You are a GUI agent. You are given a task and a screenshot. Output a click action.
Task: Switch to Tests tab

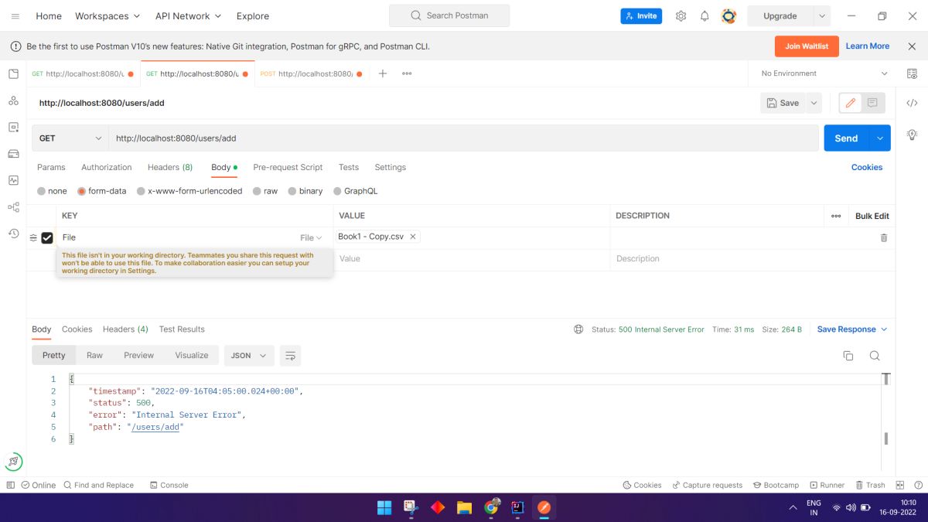point(349,167)
